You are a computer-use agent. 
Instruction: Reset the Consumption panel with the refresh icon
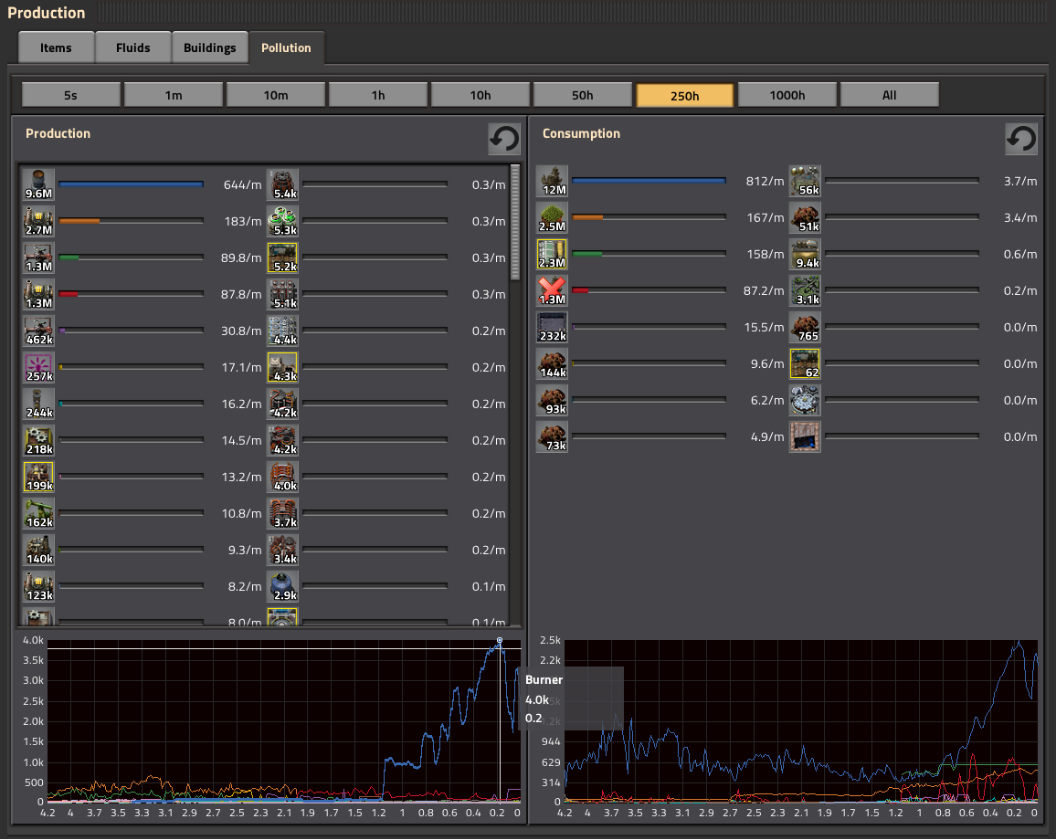pyautogui.click(x=1020, y=139)
